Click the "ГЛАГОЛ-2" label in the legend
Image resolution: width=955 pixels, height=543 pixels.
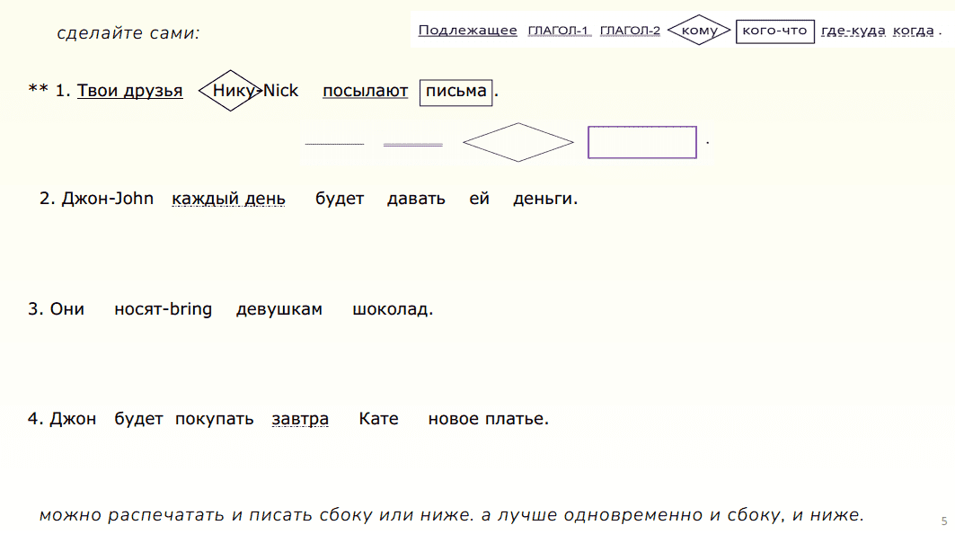[x=630, y=31]
